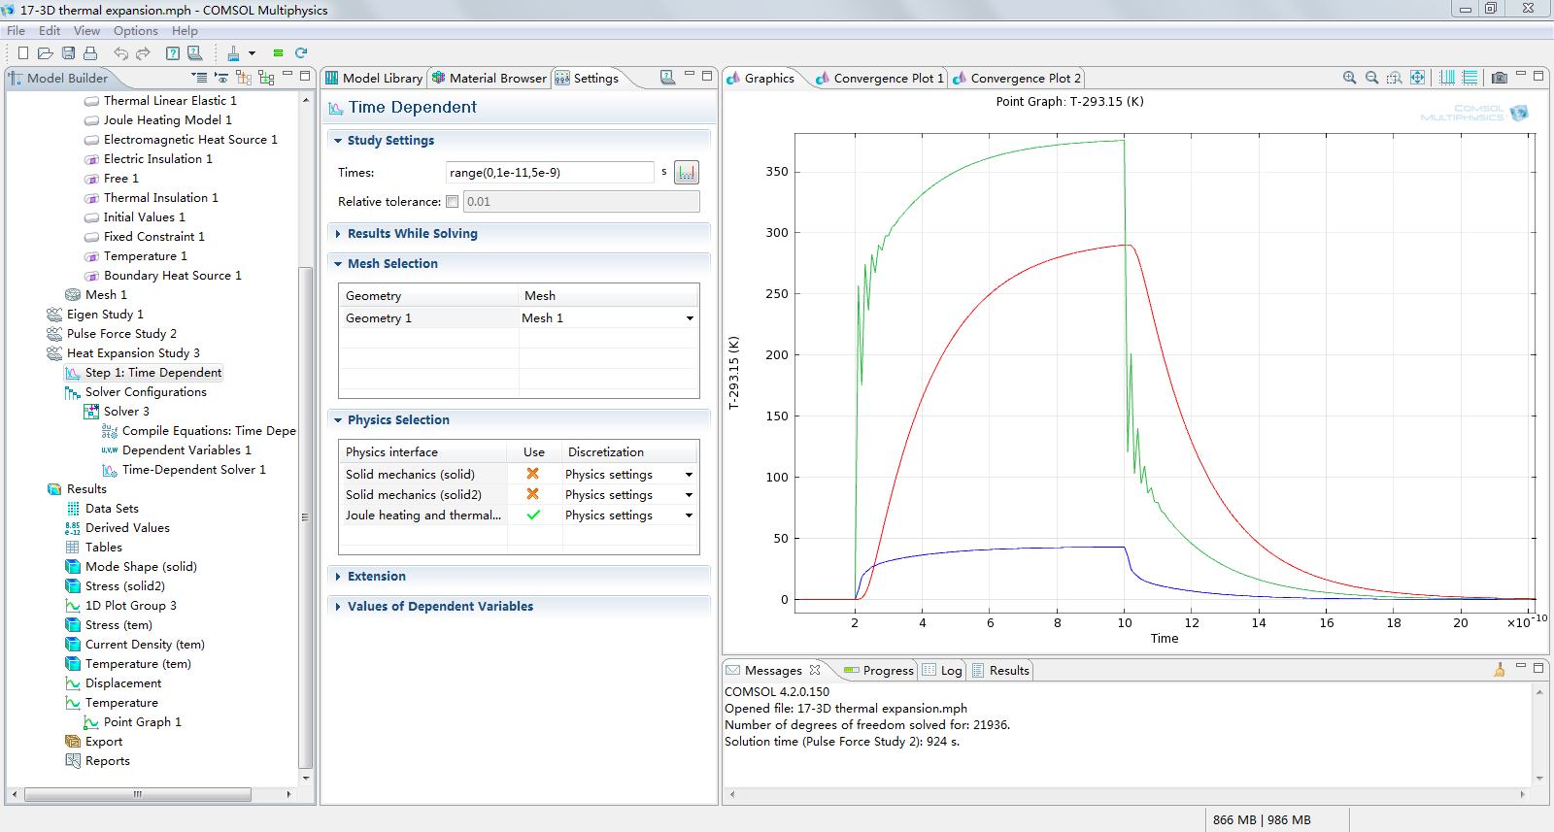Click the Zoom Extents icon

pyautogui.click(x=1417, y=78)
